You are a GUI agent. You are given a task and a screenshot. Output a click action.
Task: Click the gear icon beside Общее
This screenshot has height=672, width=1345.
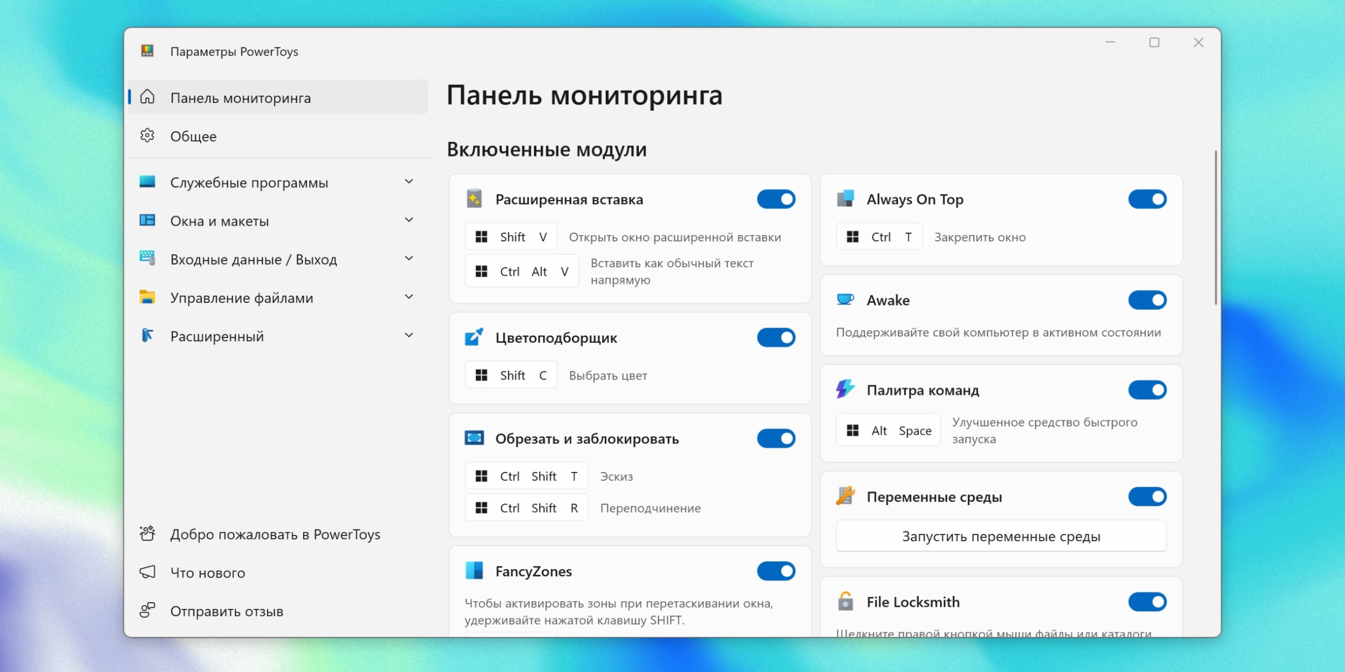click(x=147, y=135)
